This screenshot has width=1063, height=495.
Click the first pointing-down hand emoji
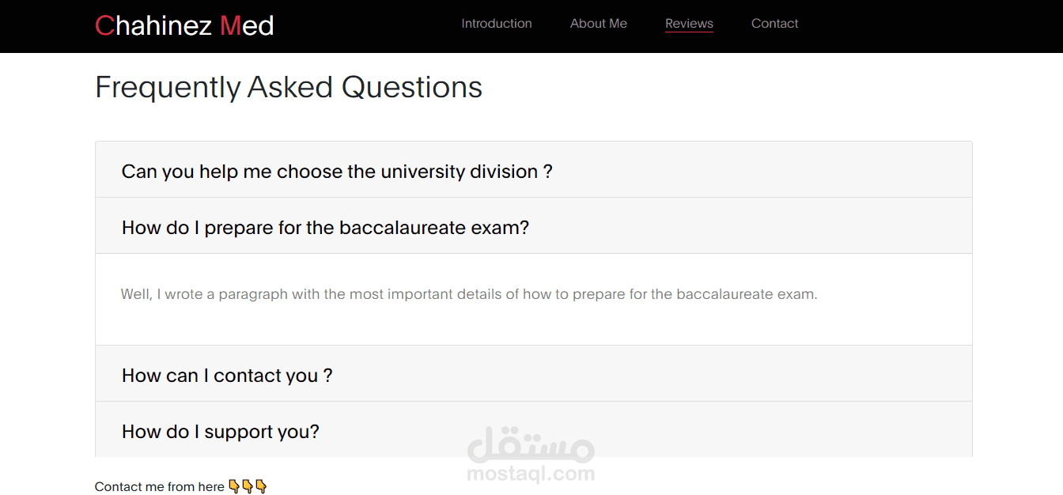tap(234, 486)
